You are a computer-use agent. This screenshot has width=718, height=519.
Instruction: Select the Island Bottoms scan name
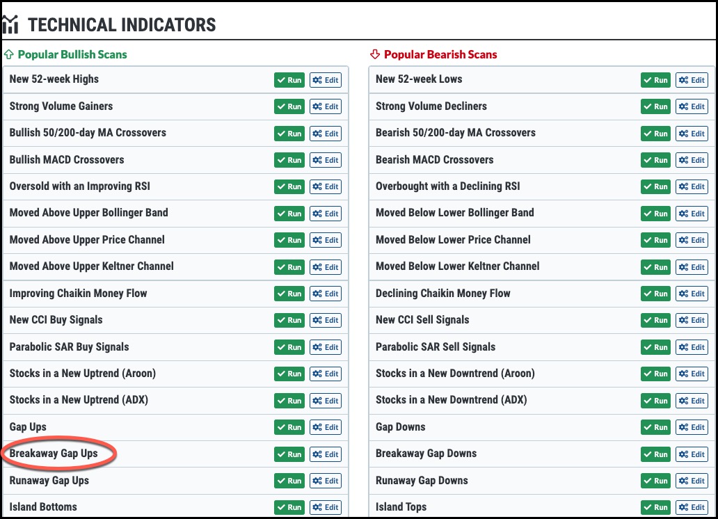tap(43, 507)
